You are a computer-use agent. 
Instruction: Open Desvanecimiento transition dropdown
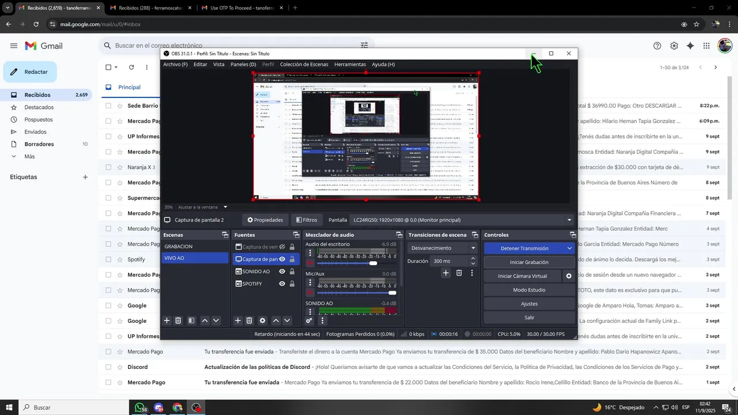(442, 248)
